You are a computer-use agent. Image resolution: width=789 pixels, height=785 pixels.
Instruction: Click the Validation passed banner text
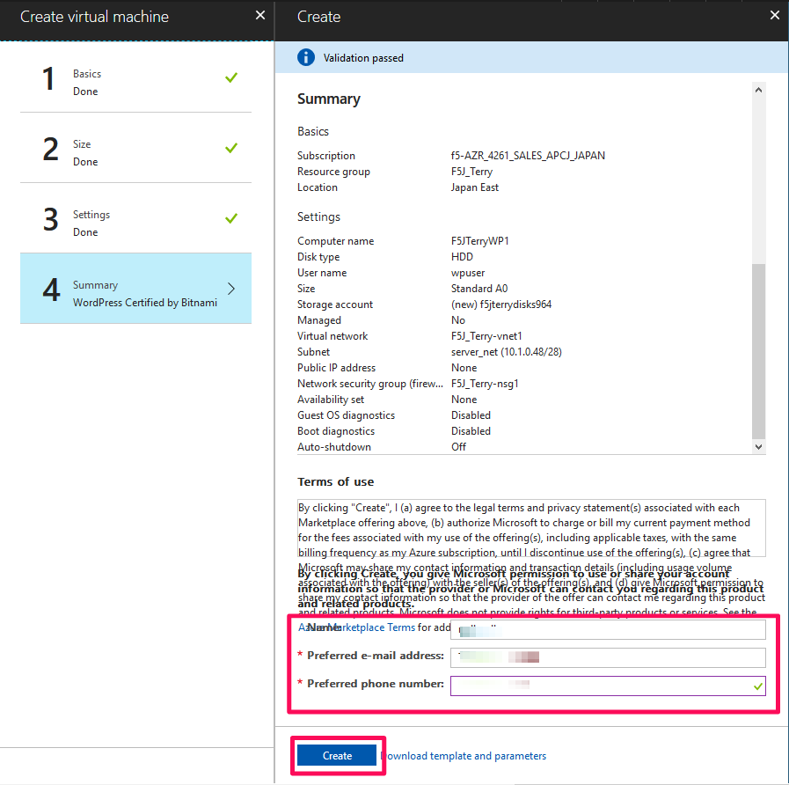point(363,58)
